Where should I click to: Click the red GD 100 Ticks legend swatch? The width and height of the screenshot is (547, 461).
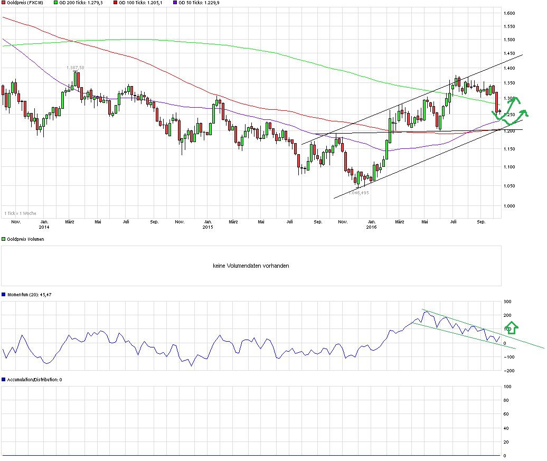pos(116,3)
